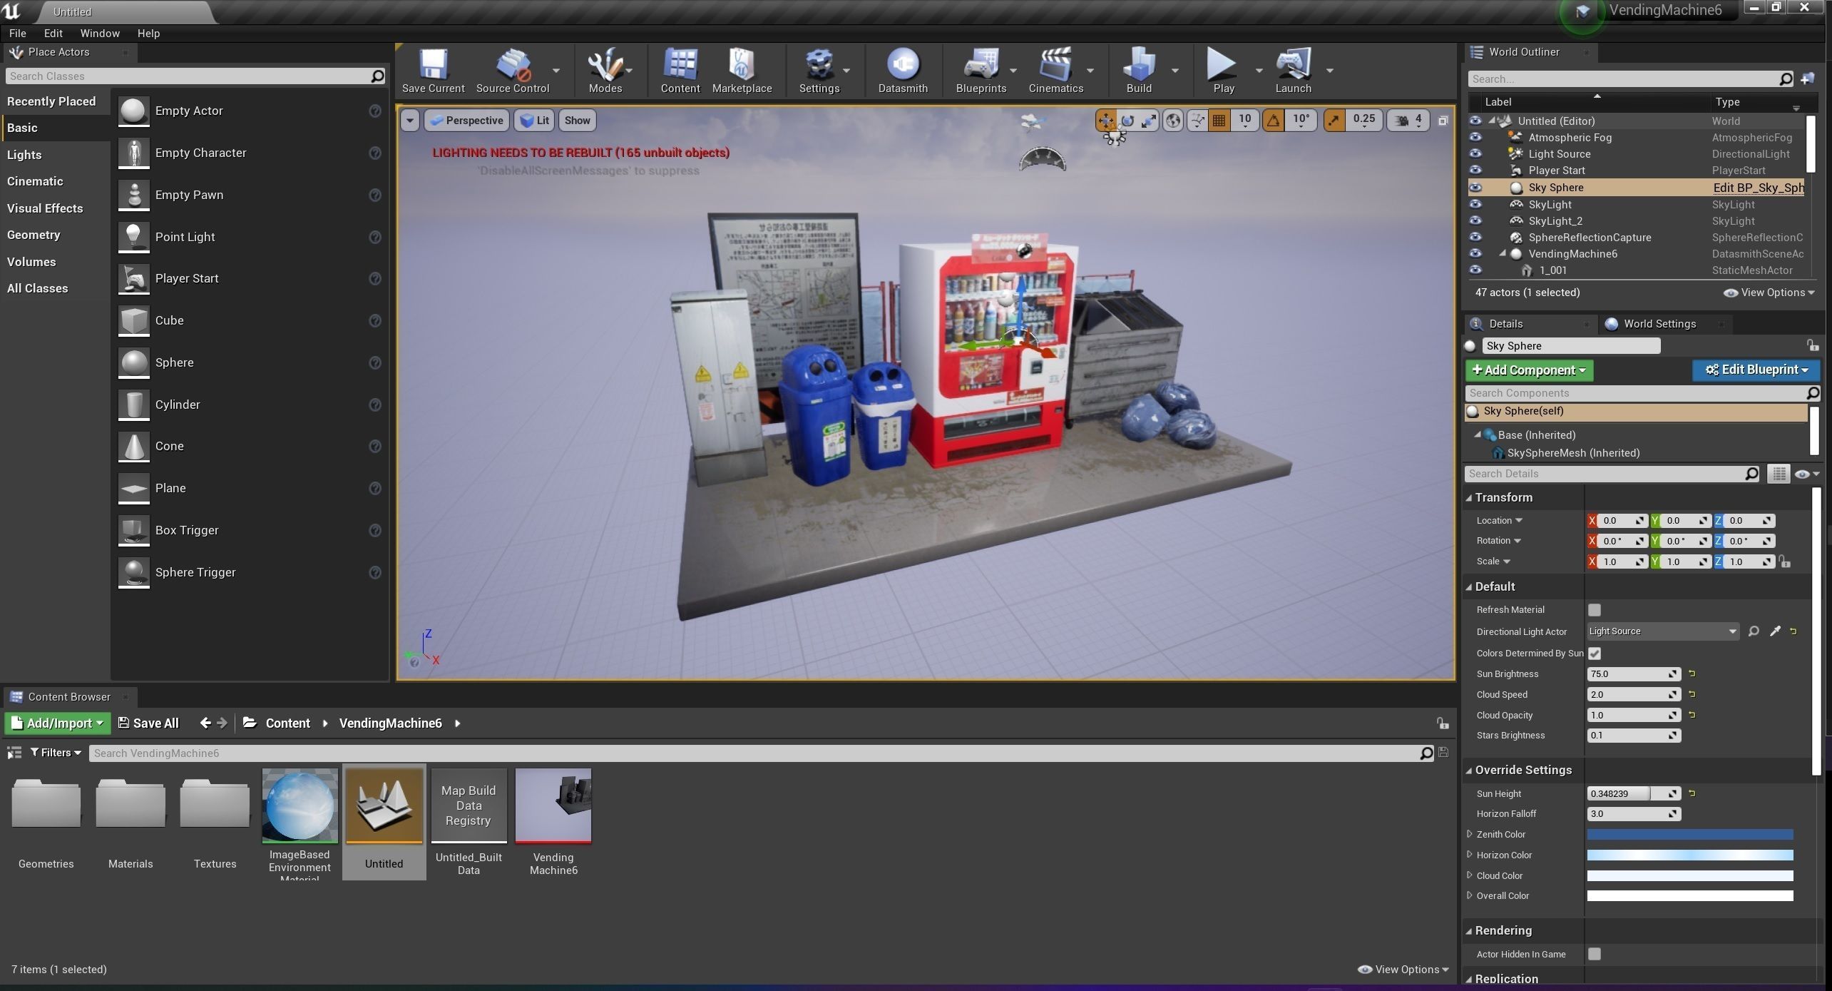Enable Actor Hidden In Game checkbox
Viewport: 1832px width, 991px height.
(x=1595, y=955)
